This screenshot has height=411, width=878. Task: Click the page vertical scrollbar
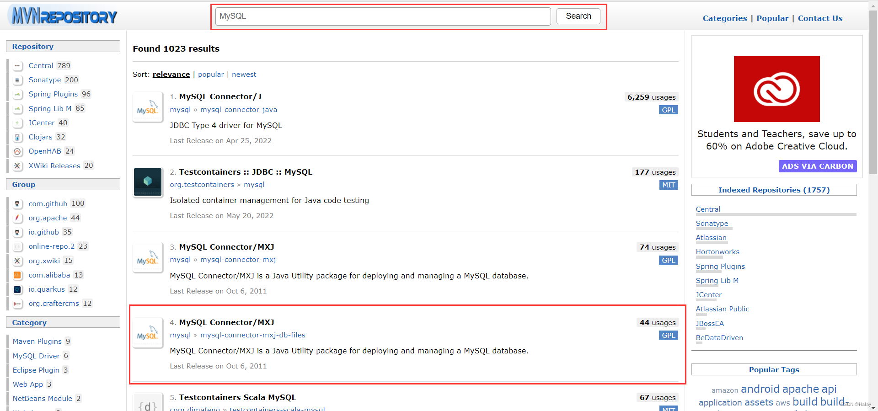point(873,91)
